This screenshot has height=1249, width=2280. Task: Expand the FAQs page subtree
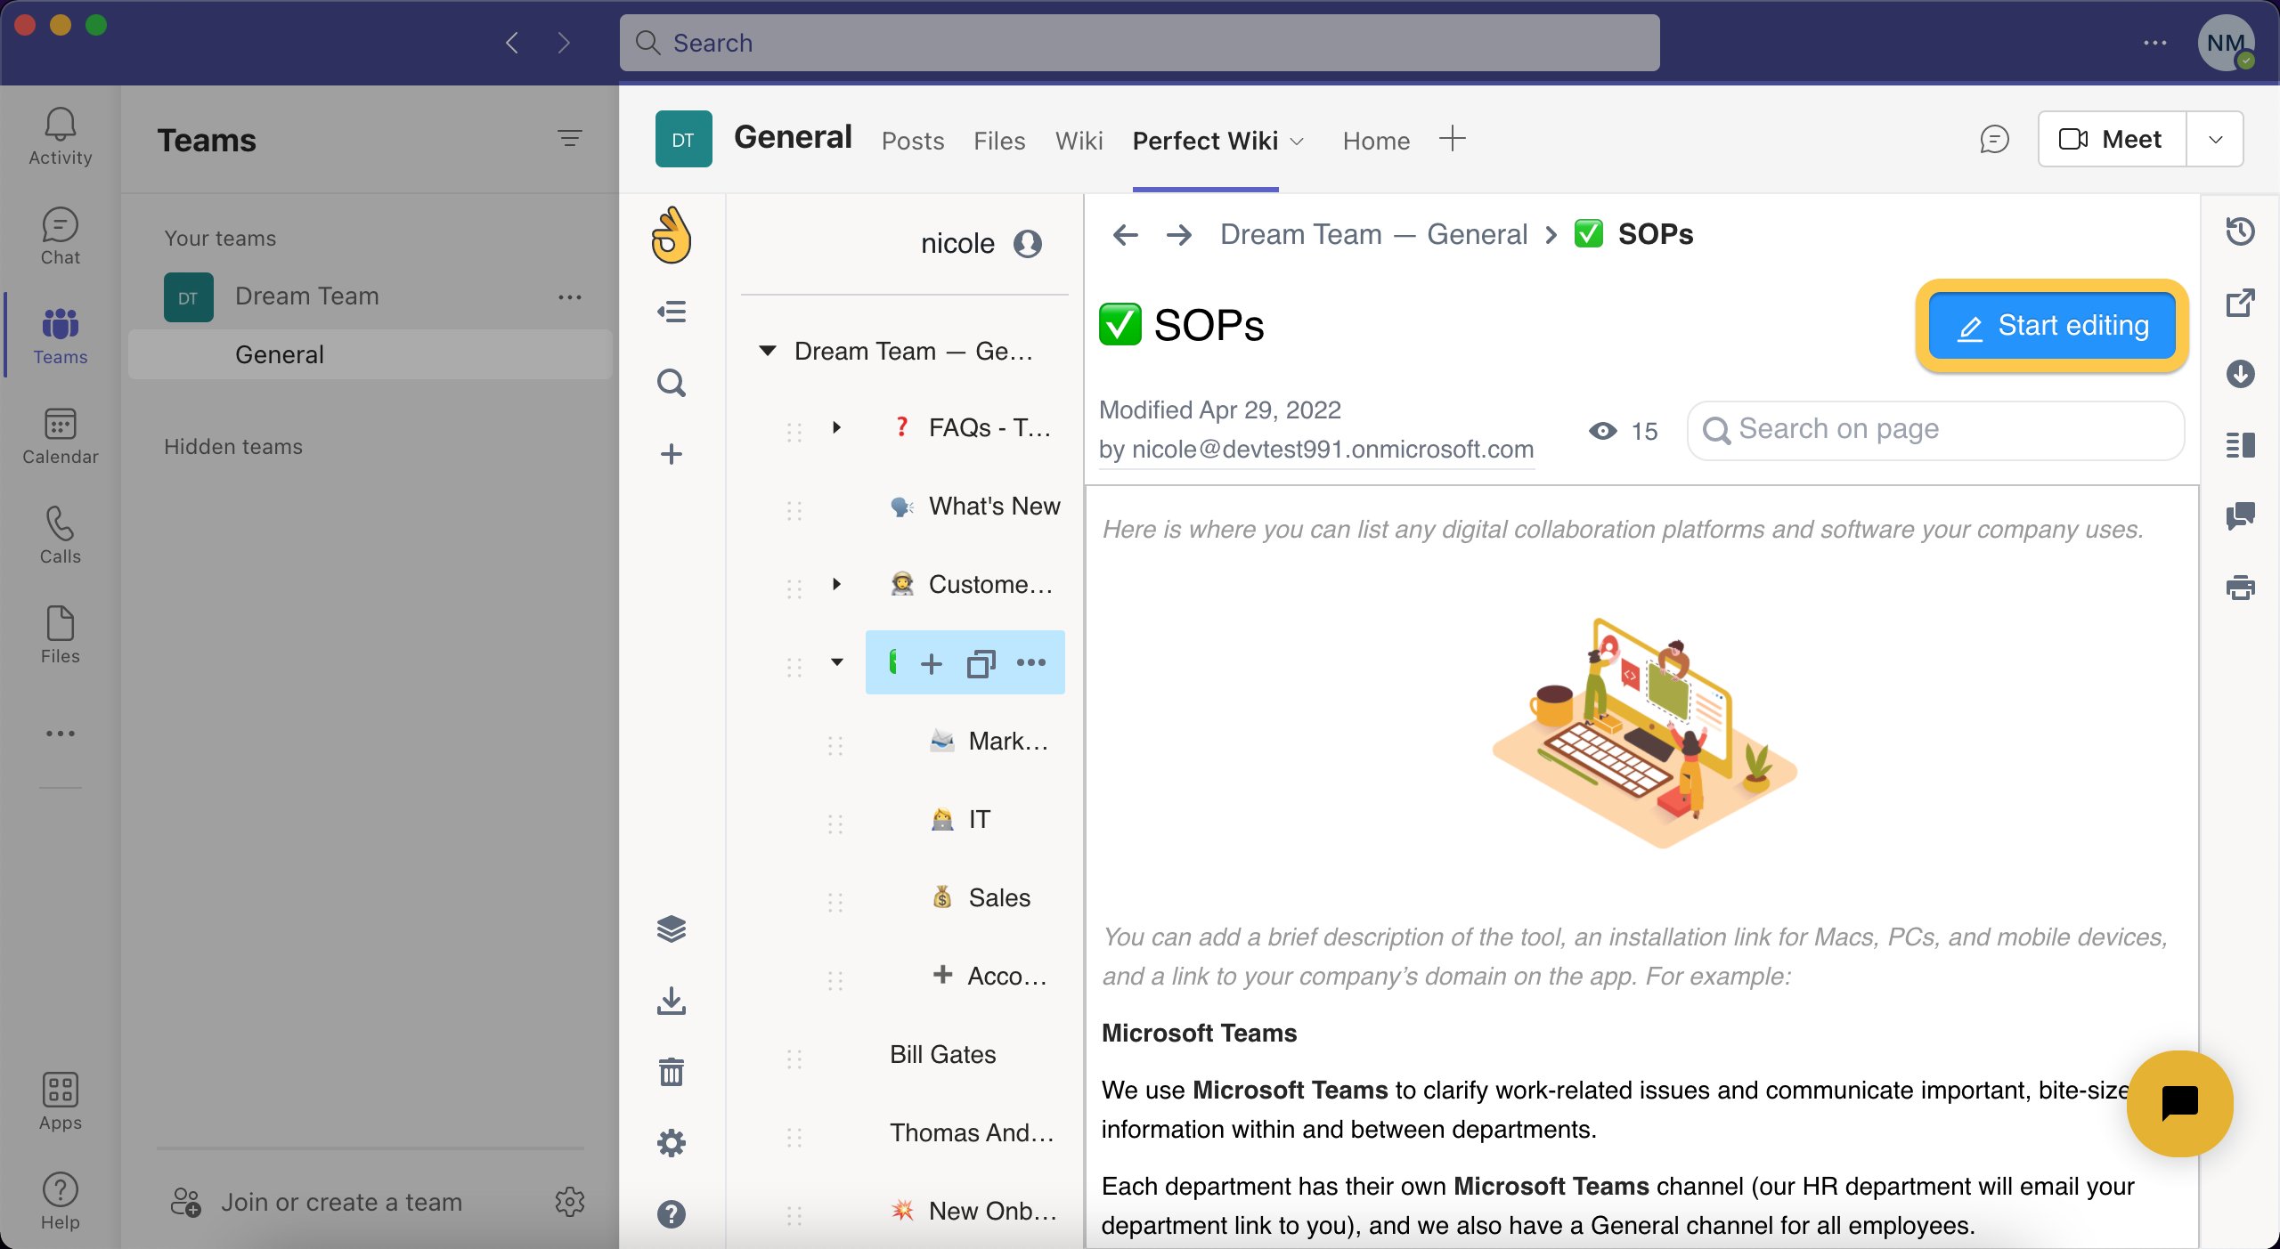tap(836, 428)
